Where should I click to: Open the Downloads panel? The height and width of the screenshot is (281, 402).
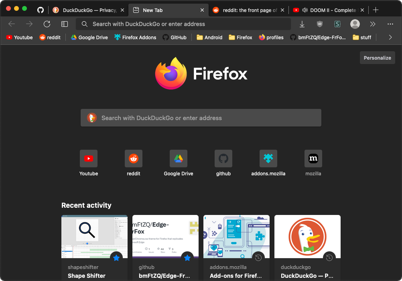(302, 24)
